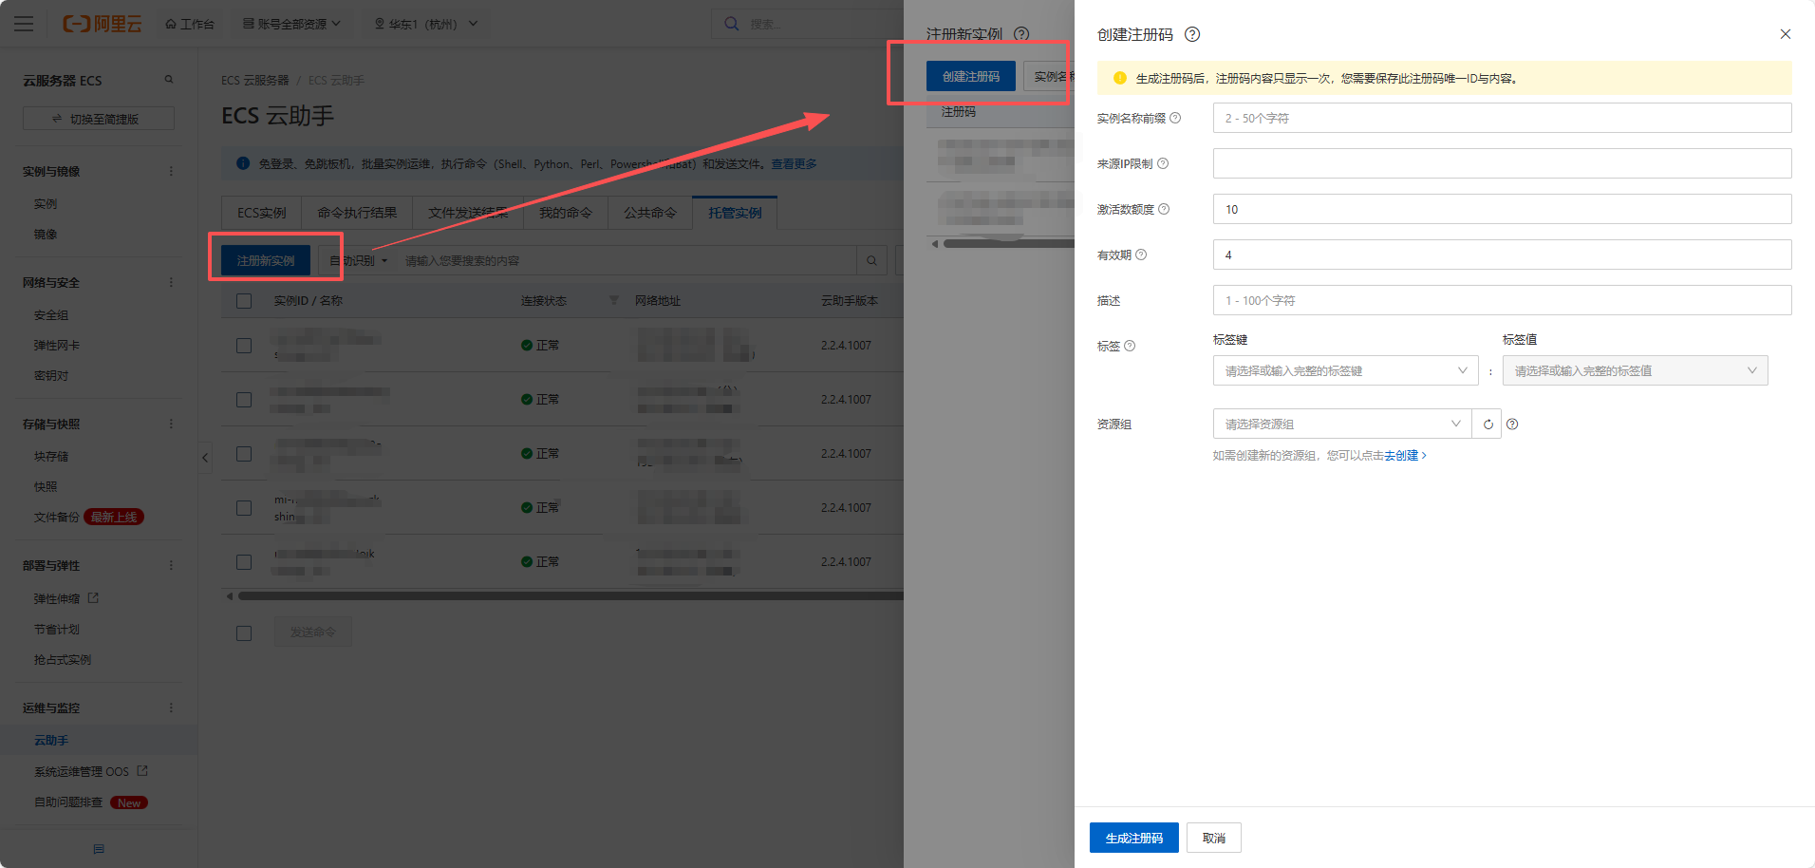Expand the 资源组 resource group dropdown
Image resolution: width=1815 pixels, height=868 pixels.
(x=1341, y=425)
